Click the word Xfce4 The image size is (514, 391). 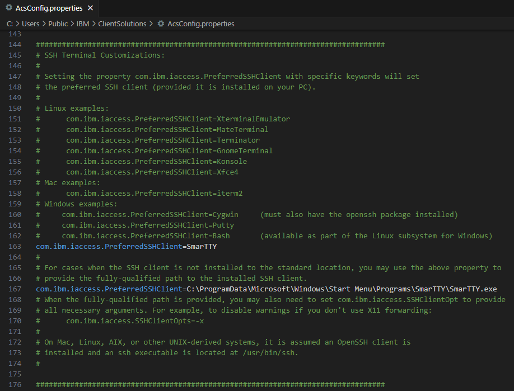tap(227, 172)
